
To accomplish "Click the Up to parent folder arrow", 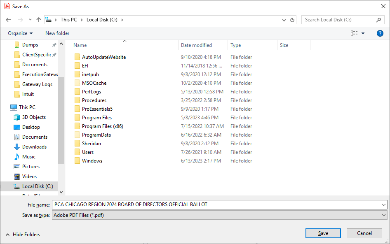I will [x=39, y=20].
